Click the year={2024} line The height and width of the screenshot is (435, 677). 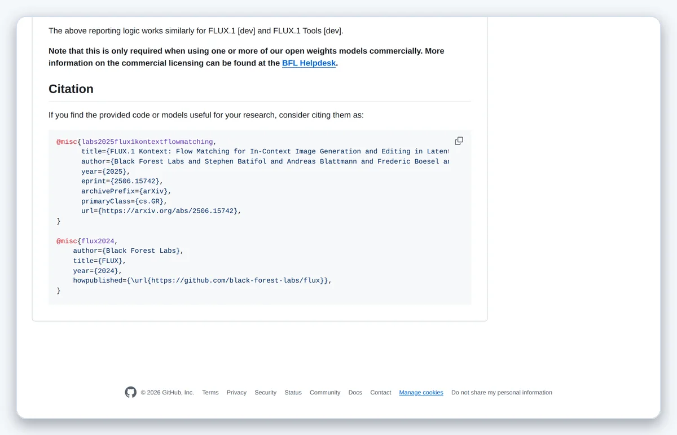click(x=98, y=271)
